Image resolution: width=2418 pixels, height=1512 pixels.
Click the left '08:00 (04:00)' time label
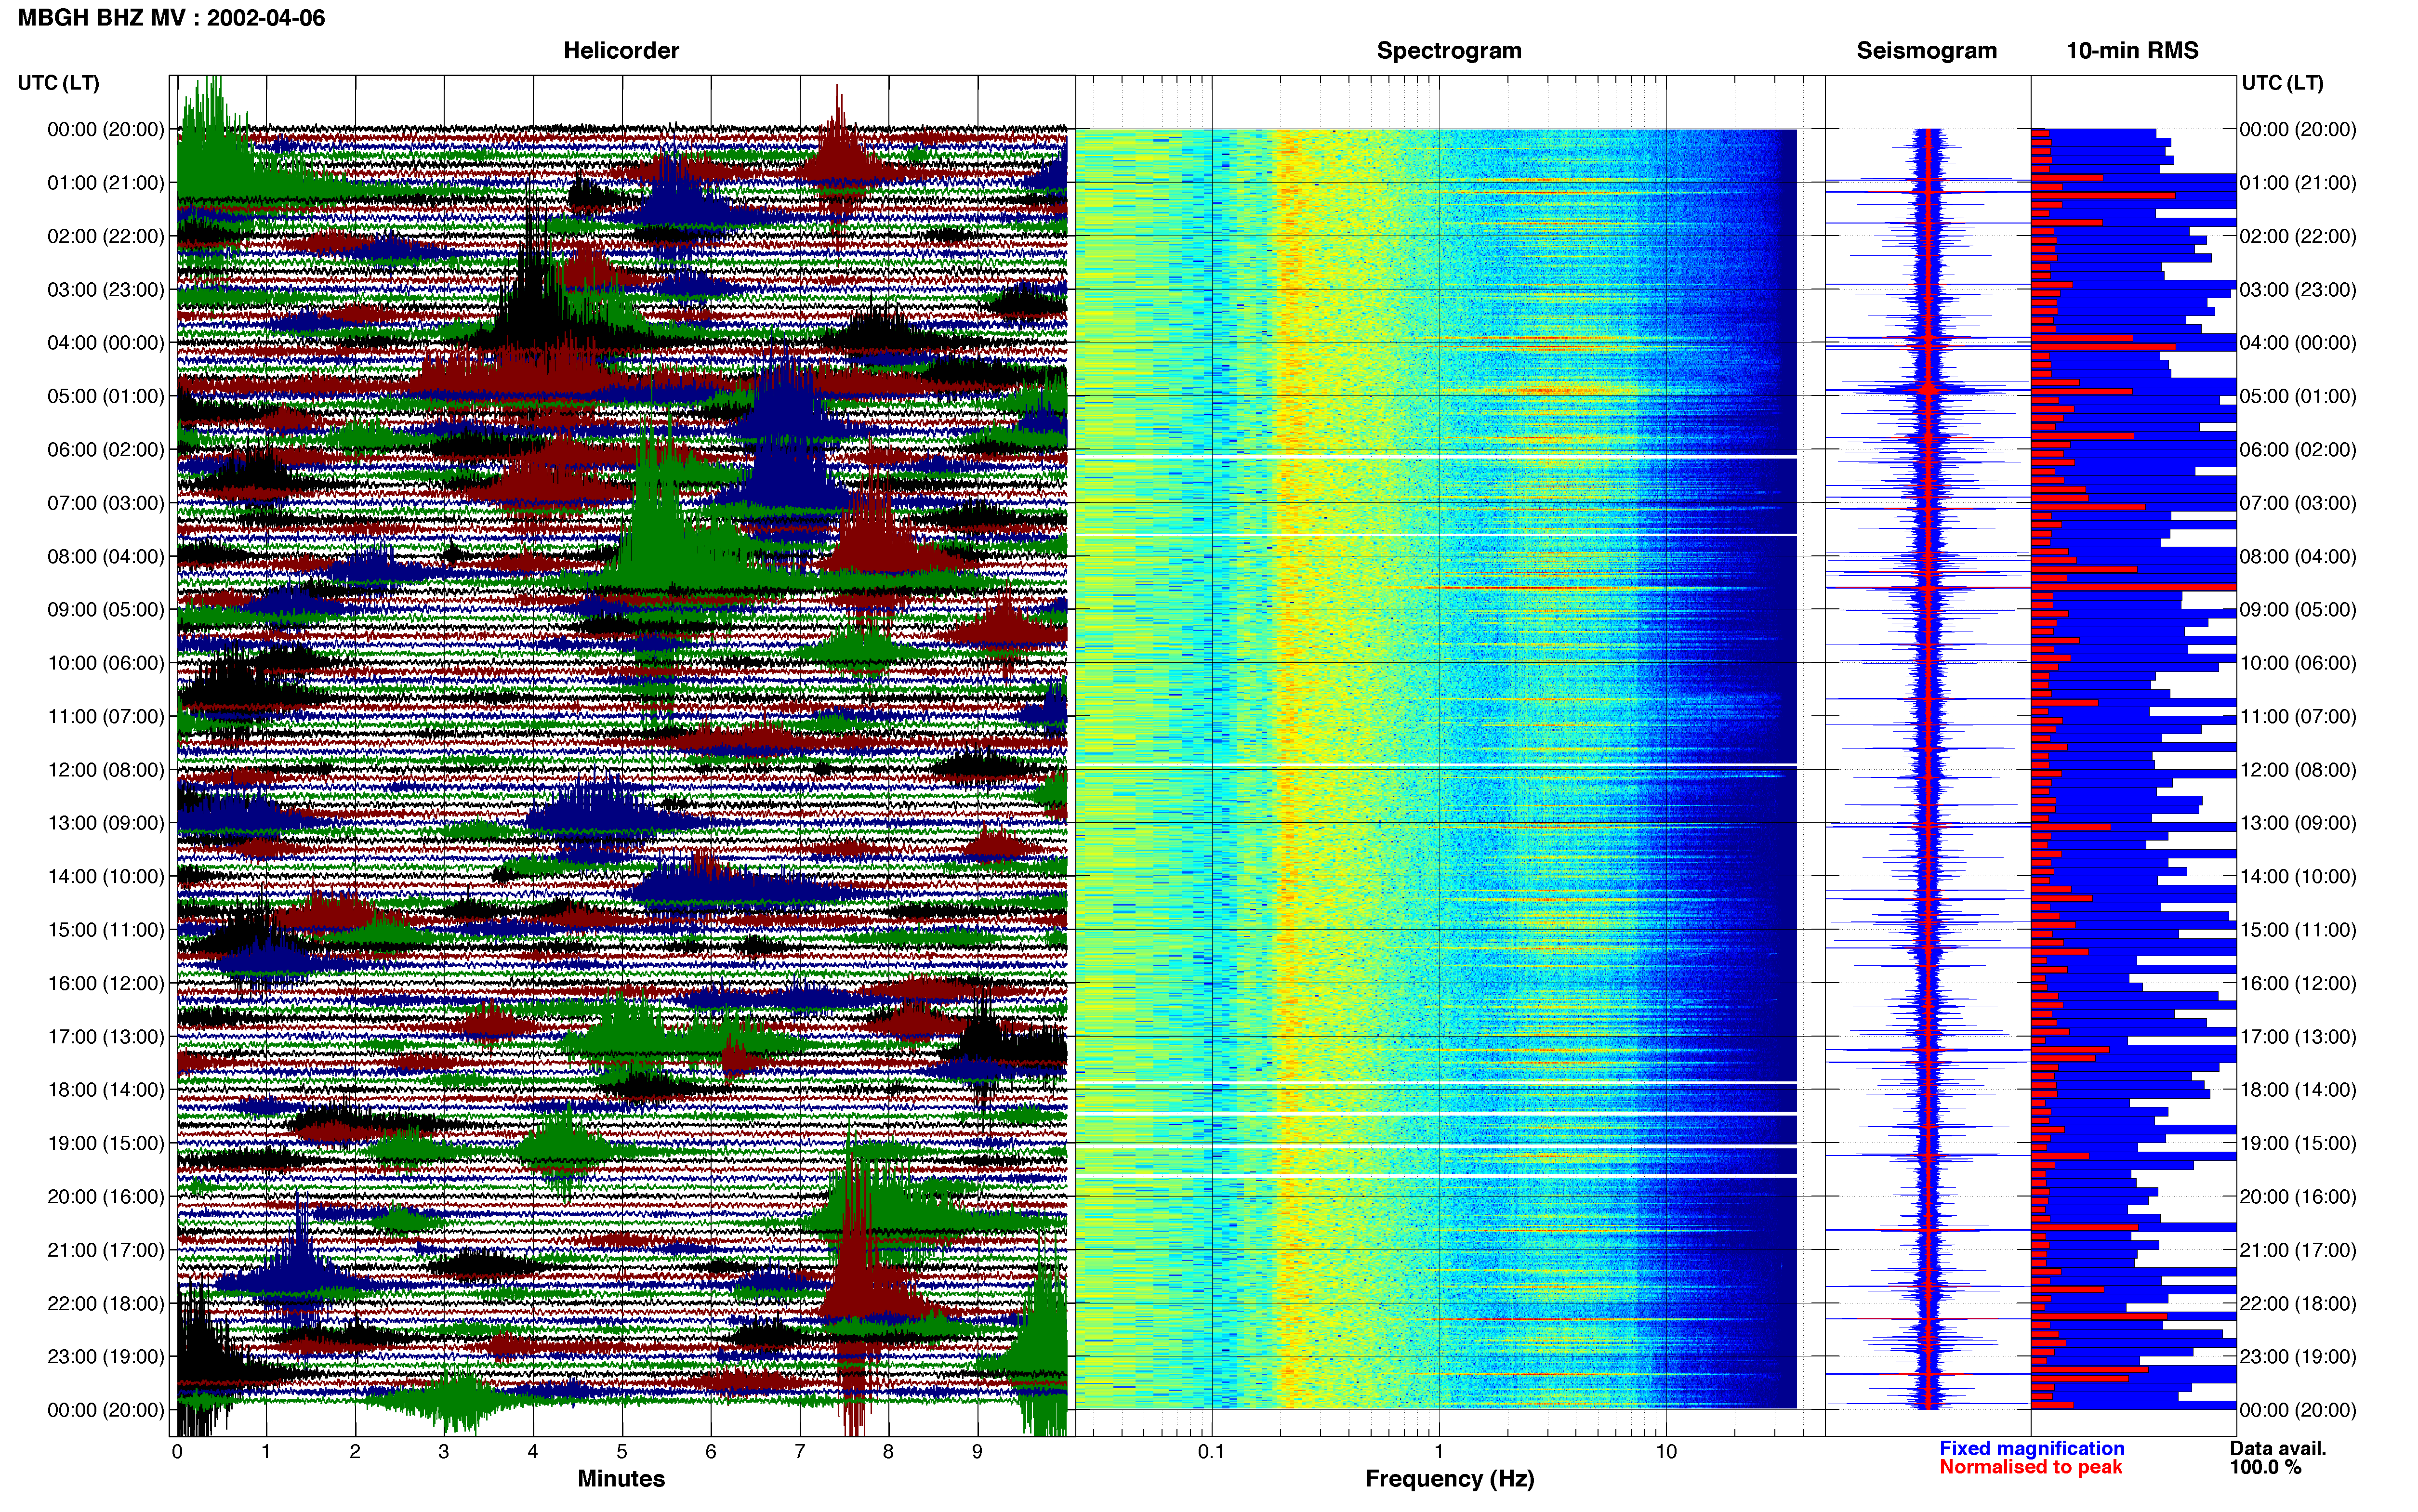[x=106, y=556]
